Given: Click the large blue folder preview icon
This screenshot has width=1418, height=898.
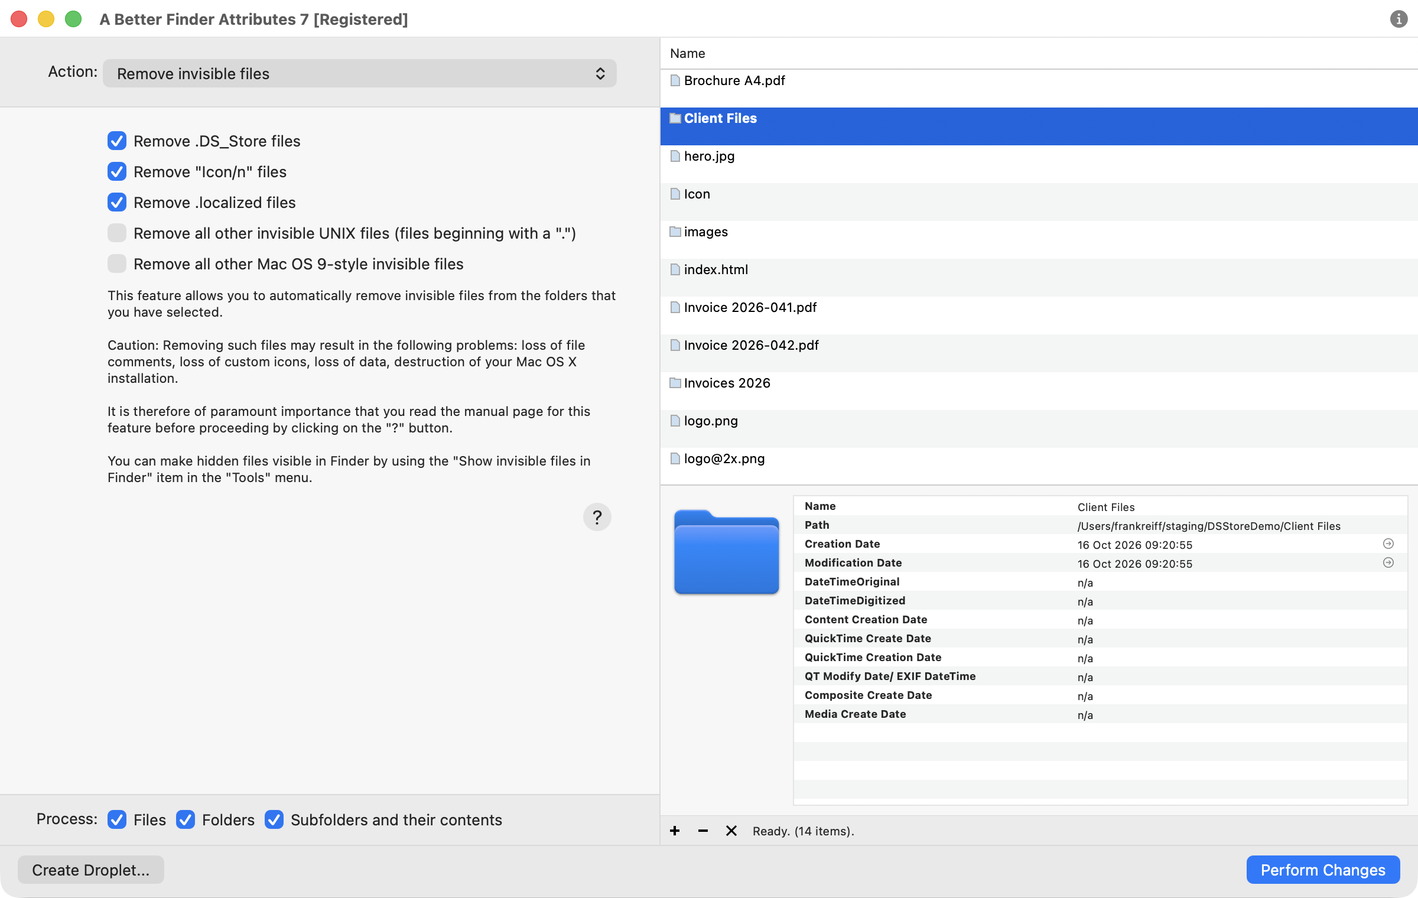Looking at the screenshot, I should [726, 552].
